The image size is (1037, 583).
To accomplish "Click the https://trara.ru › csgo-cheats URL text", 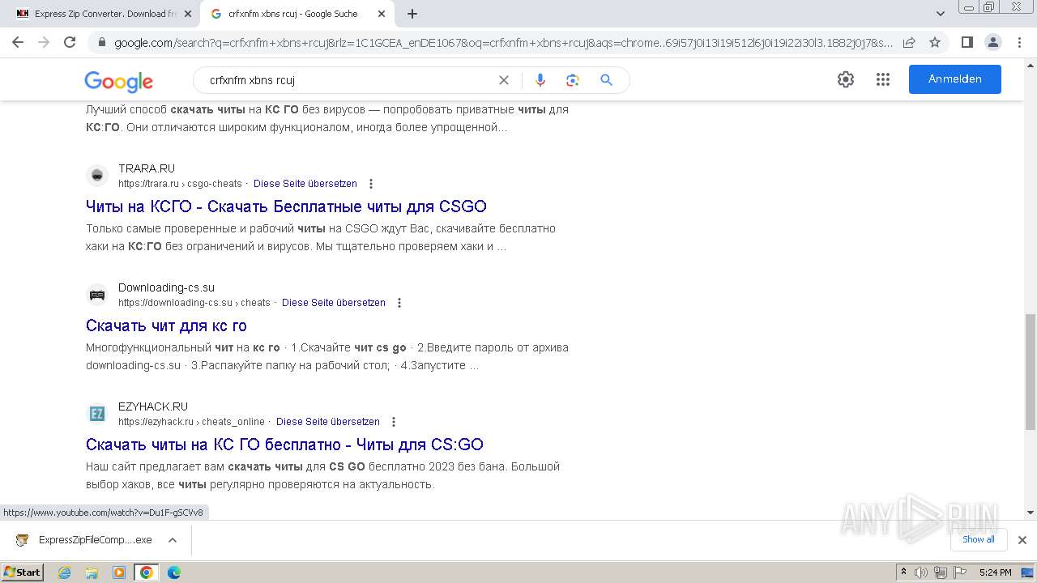I will click(x=180, y=184).
